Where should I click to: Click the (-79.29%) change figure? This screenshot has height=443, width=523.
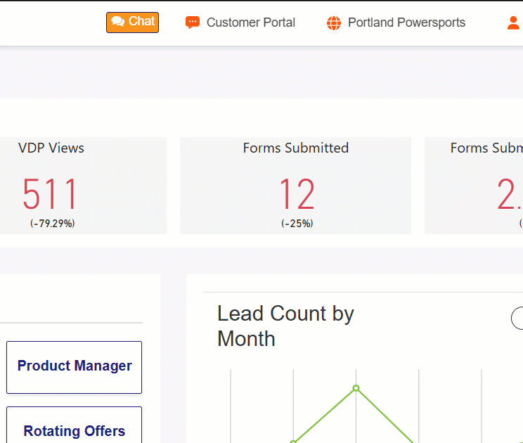(x=52, y=223)
